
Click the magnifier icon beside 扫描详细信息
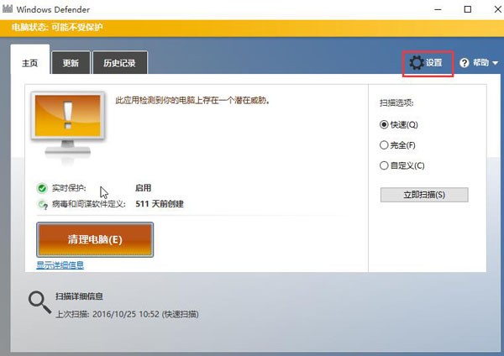pyautogui.click(x=39, y=302)
